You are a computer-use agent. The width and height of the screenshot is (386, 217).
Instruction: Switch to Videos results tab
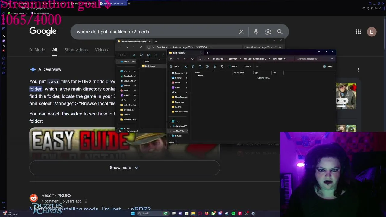click(x=101, y=50)
